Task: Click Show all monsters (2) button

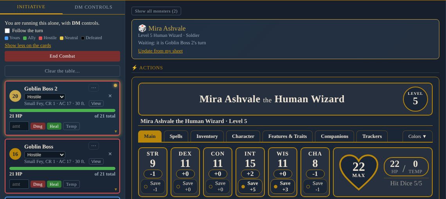Action: pos(156,11)
